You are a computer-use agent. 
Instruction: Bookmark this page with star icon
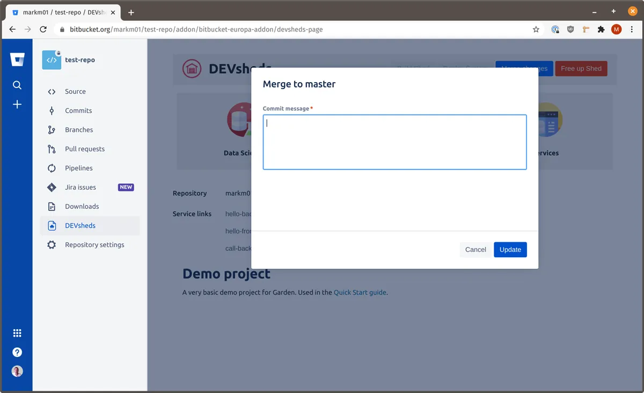(536, 30)
